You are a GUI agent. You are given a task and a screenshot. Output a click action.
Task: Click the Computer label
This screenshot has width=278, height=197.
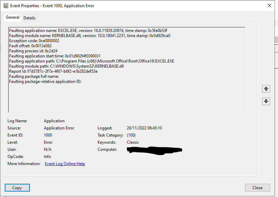point(107,149)
